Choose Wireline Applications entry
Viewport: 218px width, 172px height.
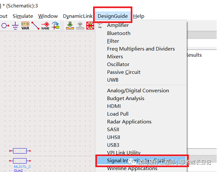pyautogui.click(x=141, y=168)
